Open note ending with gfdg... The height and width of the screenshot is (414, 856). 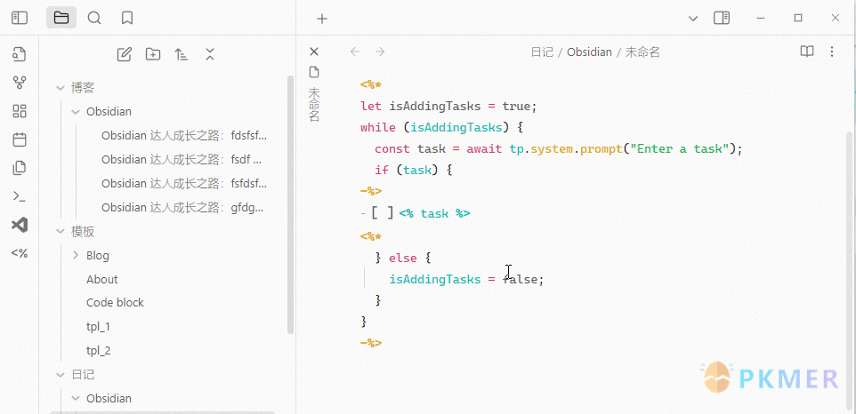click(184, 208)
